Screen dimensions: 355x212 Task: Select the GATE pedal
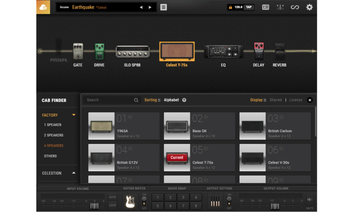78,51
